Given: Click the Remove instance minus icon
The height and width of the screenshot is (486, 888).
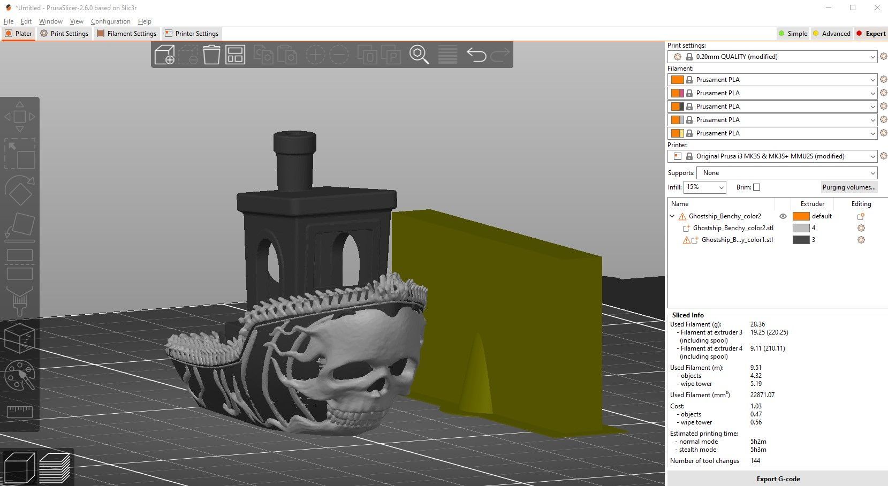Looking at the screenshot, I should tap(339, 55).
